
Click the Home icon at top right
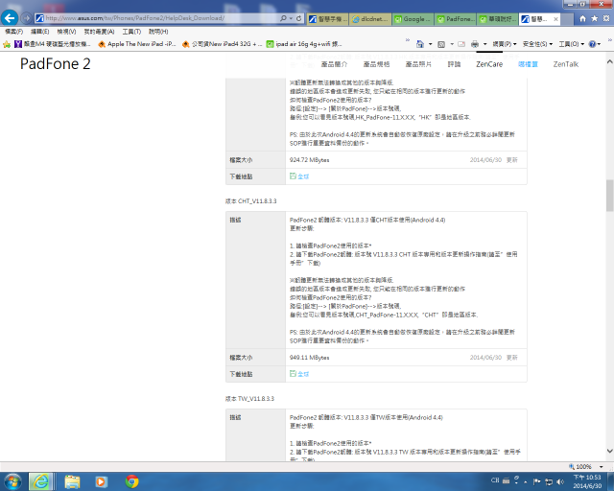click(x=582, y=18)
